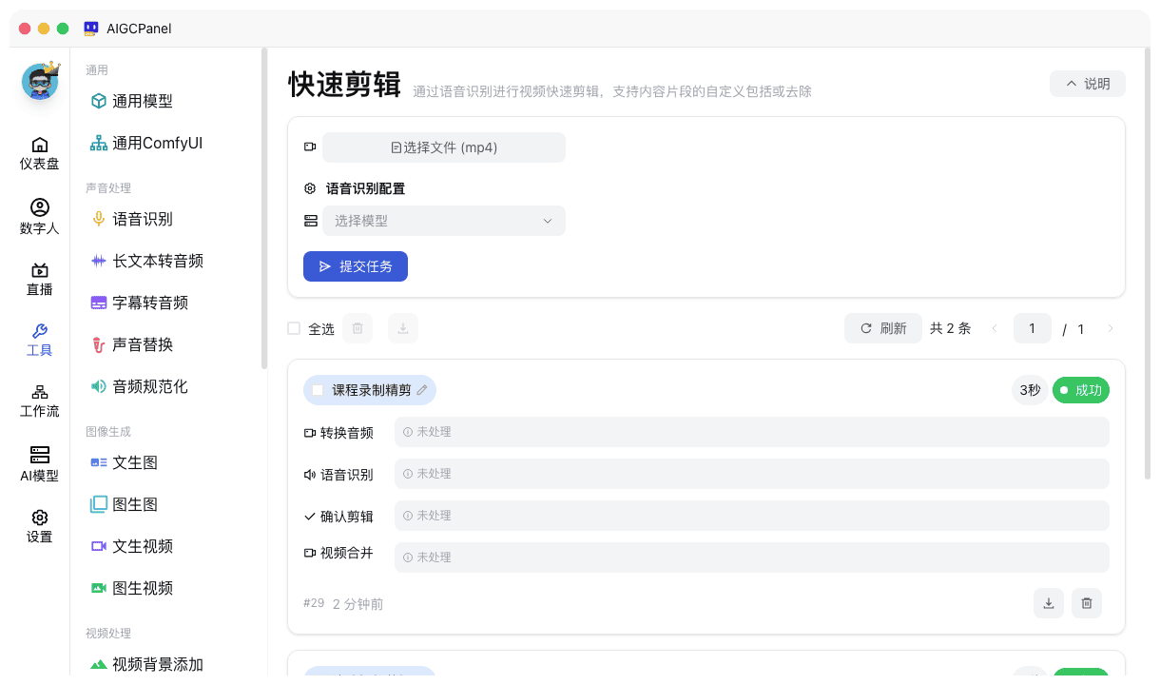The width and height of the screenshot is (1160, 685).
Task: Click the 成功 status badge
Action: click(x=1081, y=390)
